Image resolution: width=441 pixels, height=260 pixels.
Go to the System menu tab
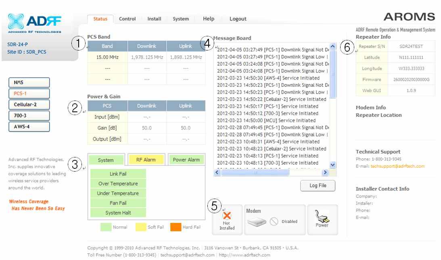click(x=181, y=19)
